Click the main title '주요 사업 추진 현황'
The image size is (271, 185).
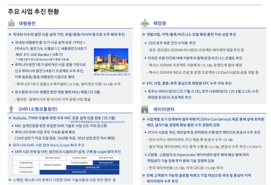tap(33, 11)
